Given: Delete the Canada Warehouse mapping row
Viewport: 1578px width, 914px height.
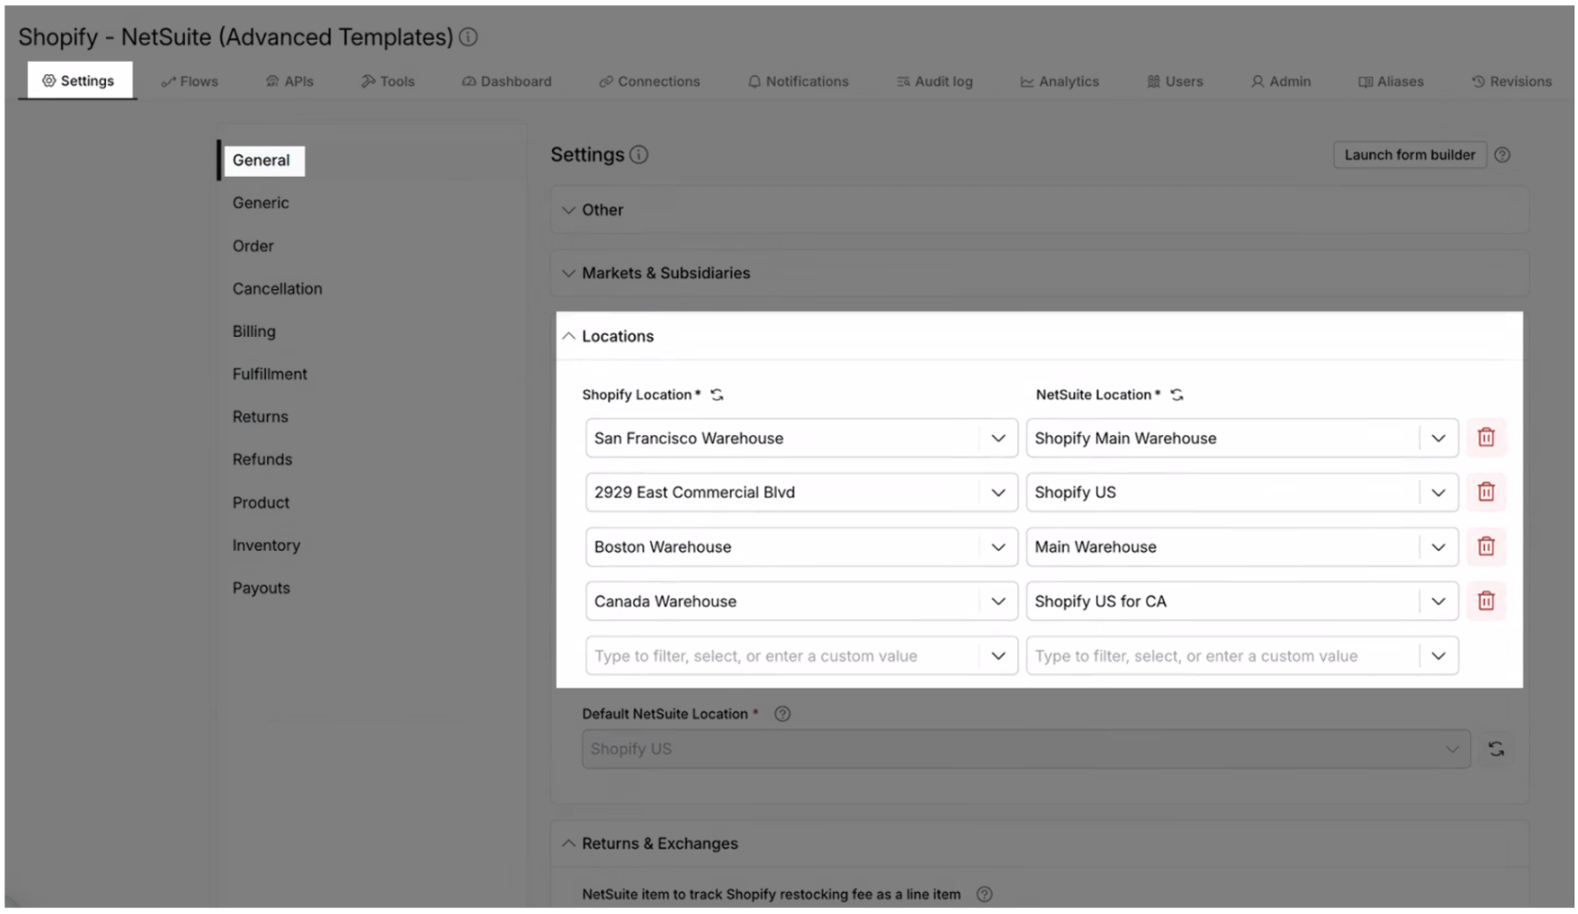Looking at the screenshot, I should coord(1486,601).
